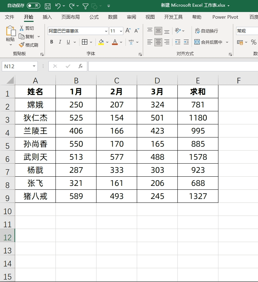
Task: Decrease the font size with smaller A
Action: [x=137, y=30]
